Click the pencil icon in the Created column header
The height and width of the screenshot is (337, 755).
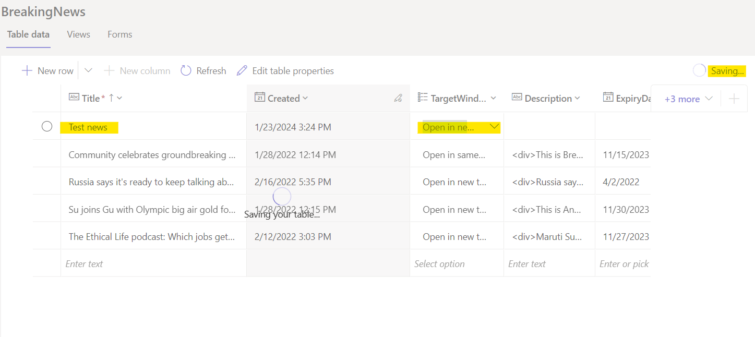click(x=398, y=98)
